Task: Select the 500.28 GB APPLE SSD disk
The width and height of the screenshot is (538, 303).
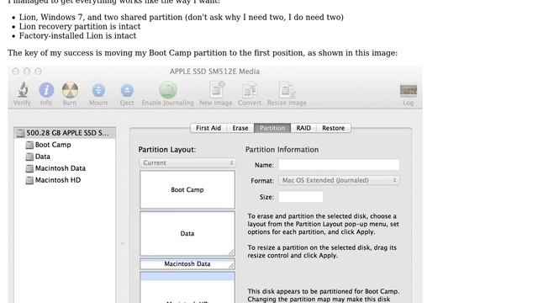Action: point(65,133)
